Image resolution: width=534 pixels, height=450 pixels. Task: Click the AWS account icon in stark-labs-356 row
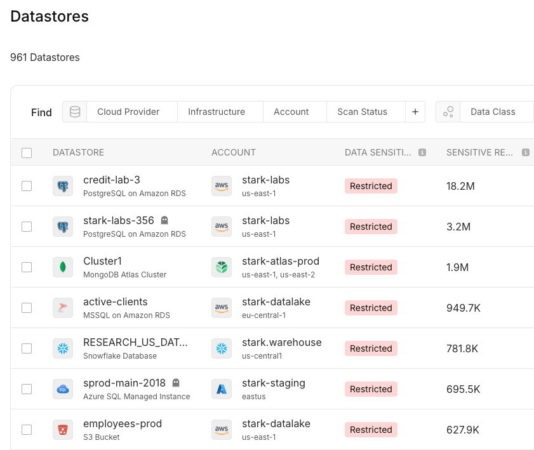click(222, 227)
